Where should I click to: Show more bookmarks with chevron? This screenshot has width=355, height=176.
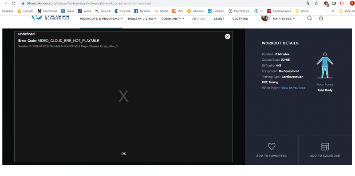coord(333,11)
